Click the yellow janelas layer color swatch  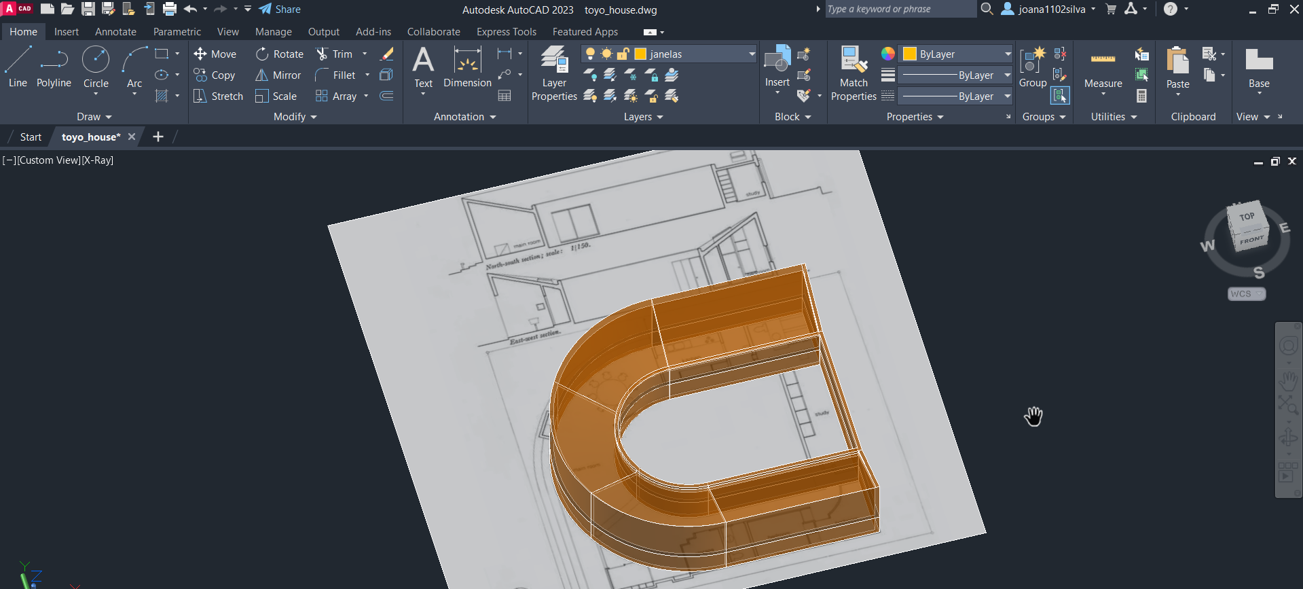[x=640, y=54]
